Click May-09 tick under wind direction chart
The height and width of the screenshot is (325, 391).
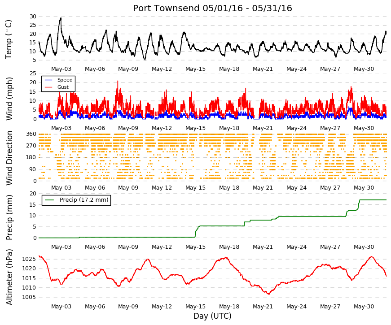(x=128, y=188)
